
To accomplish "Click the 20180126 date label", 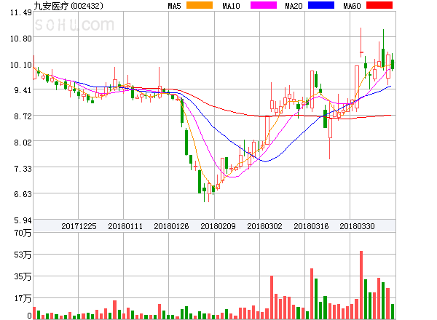I will (171, 226).
